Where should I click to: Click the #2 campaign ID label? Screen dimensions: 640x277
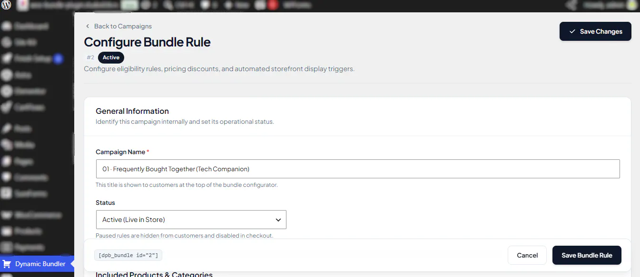pyautogui.click(x=90, y=57)
